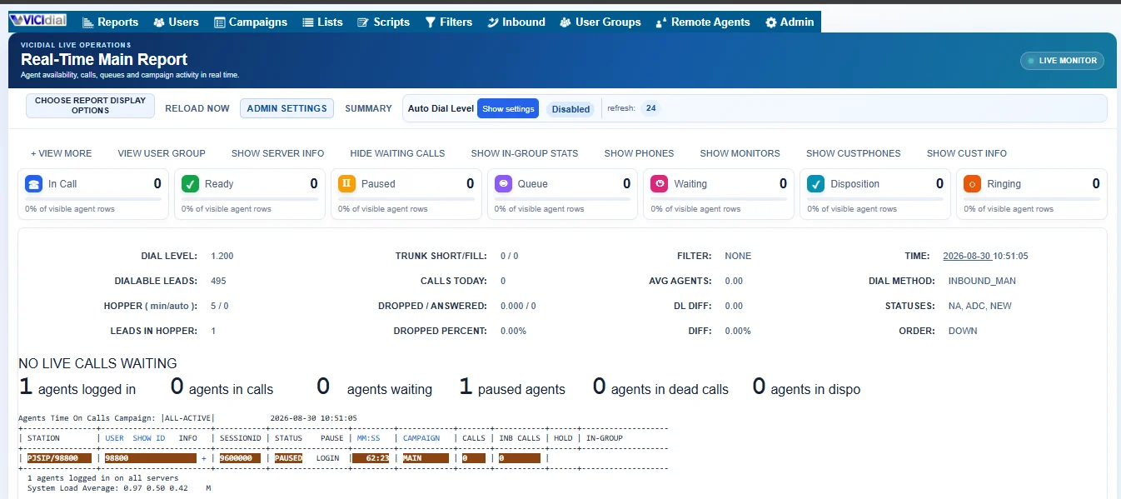Click Hide Waiting Calls
The height and width of the screenshot is (499, 1121).
click(x=397, y=153)
